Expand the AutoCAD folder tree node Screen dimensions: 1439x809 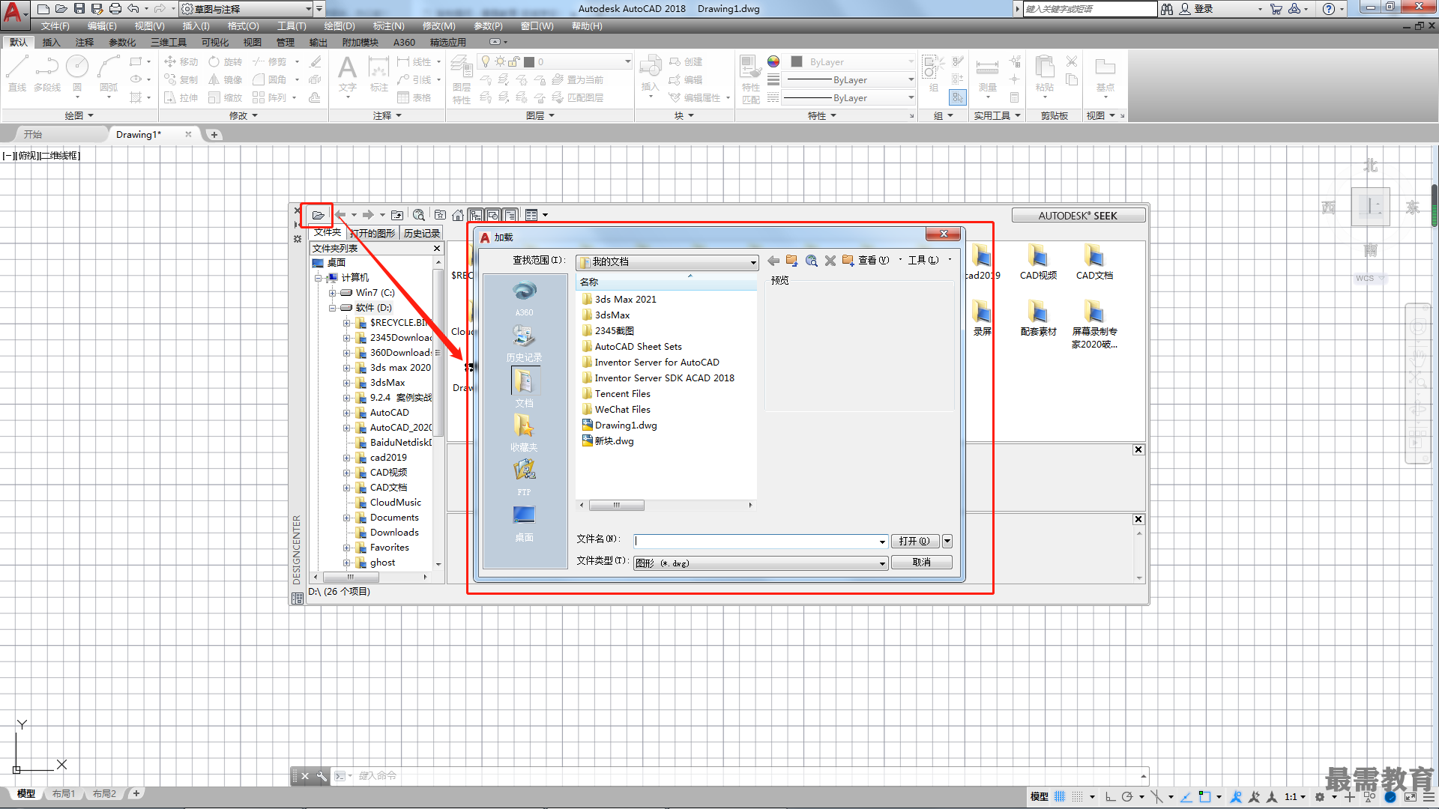tap(346, 413)
